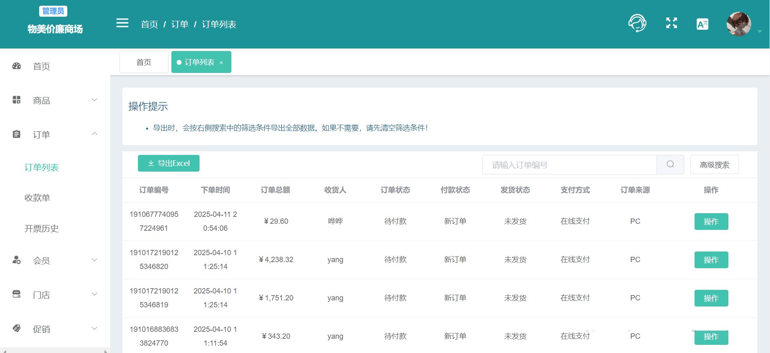The height and width of the screenshot is (353, 770).
Task: Switch to the 首页 tab
Action: [144, 62]
